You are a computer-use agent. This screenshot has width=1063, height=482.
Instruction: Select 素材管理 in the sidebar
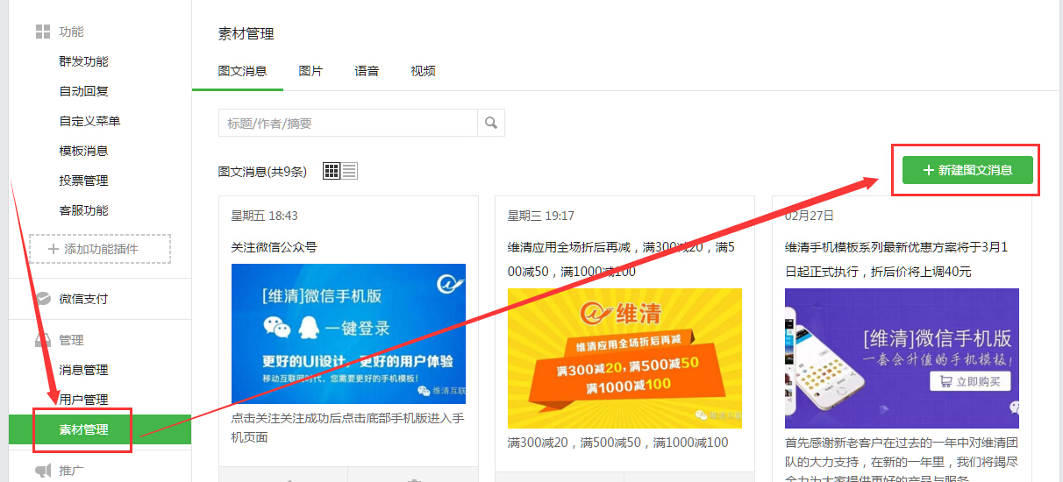(100, 429)
